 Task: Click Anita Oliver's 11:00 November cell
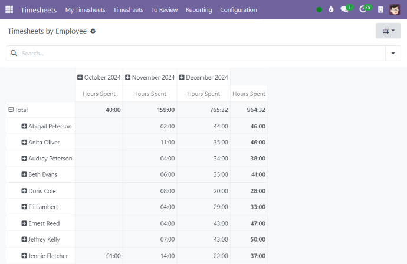(x=150, y=142)
